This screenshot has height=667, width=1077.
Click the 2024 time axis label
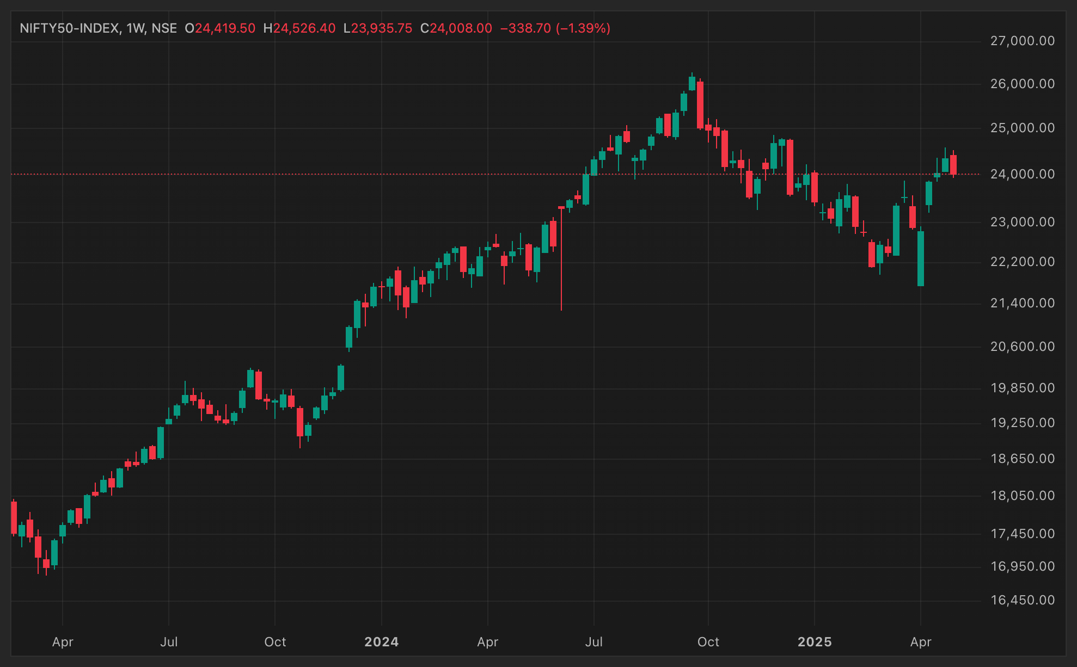point(381,642)
